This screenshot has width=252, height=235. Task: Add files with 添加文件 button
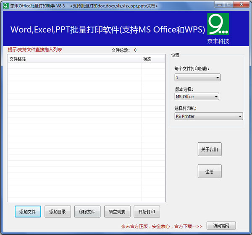pyautogui.click(x=28, y=211)
